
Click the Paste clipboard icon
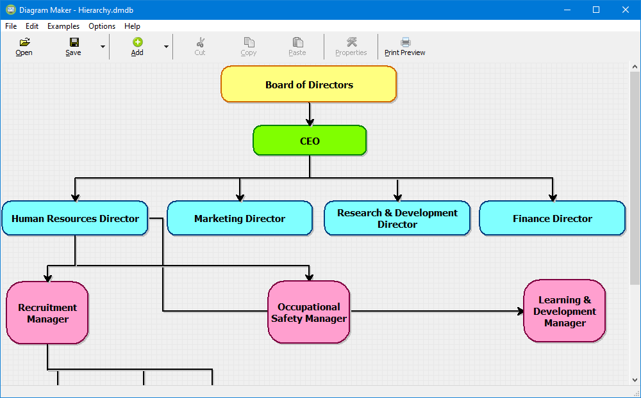pyautogui.click(x=297, y=43)
